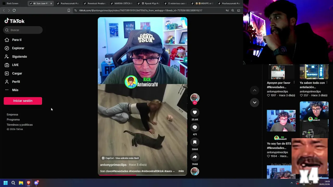The width and height of the screenshot is (333, 187).
Task: Share the video with the arrow icon
Action: [x=195, y=157]
